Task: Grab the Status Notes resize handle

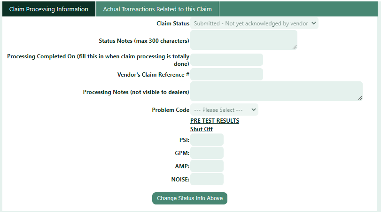Action: 295,47
